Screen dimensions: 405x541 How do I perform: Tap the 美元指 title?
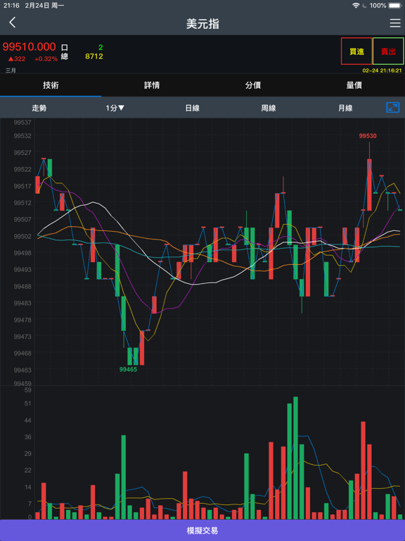tap(202, 23)
